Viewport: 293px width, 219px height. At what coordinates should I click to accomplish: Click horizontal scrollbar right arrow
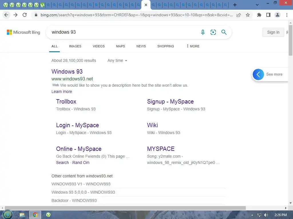(286, 208)
